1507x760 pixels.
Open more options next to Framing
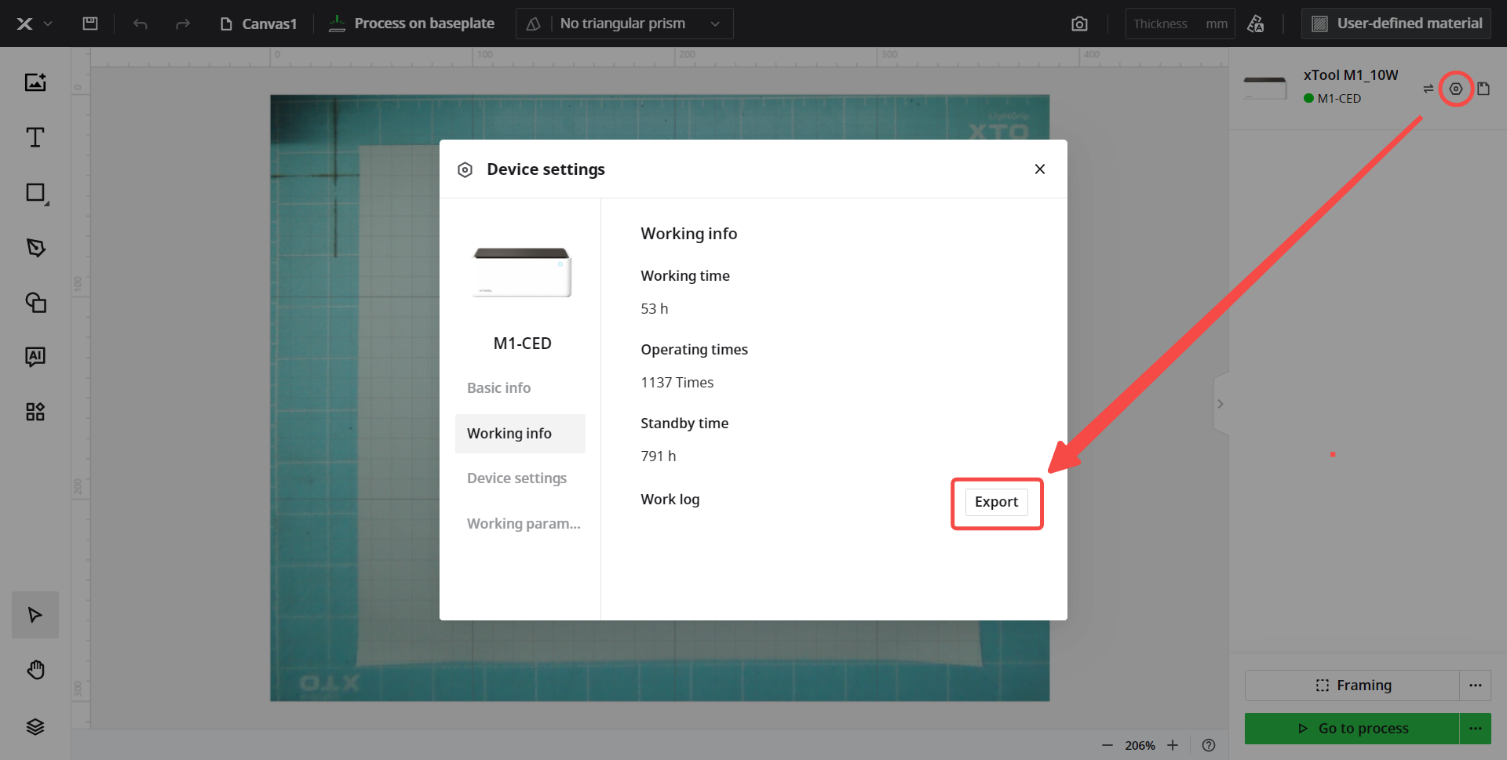tap(1476, 685)
